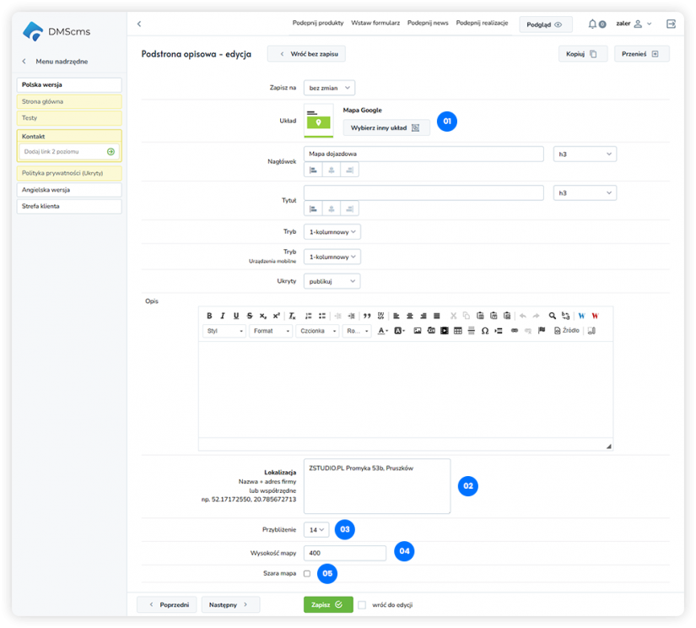Click the find magnifier icon in editor
Viewport: 696px width, 628px height.
[x=553, y=316]
